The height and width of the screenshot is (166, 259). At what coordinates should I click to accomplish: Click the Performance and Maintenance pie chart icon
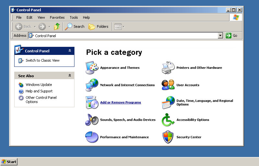coord(92,137)
